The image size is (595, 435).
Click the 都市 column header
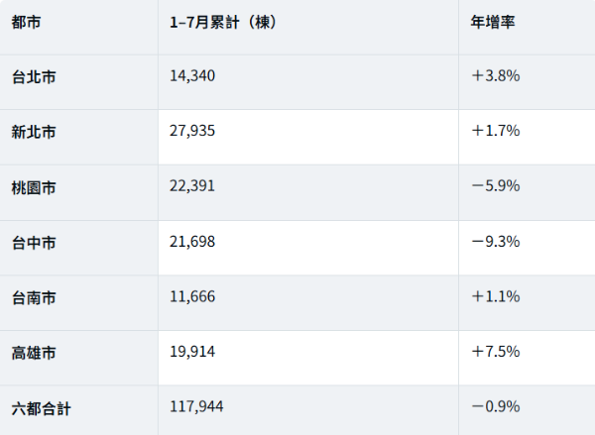click(x=26, y=22)
